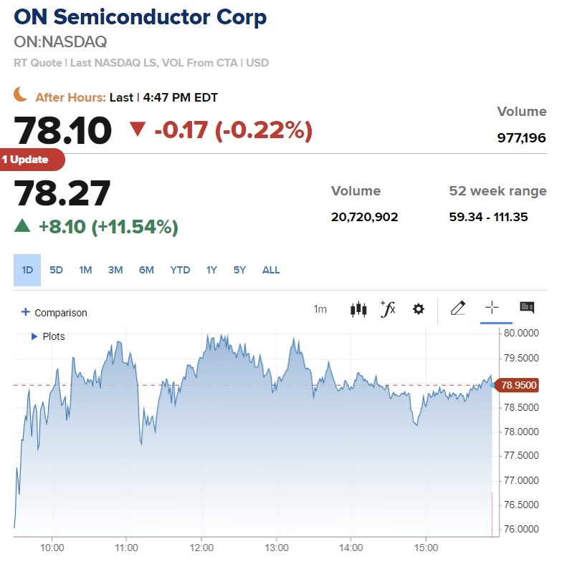Image resolution: width=567 pixels, height=564 pixels.
Task: Click the red 1 Update badge
Action: pyautogui.click(x=29, y=160)
